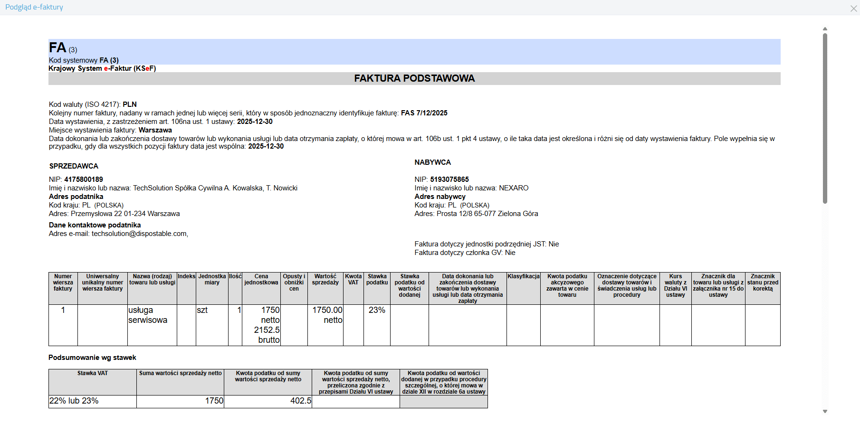Click the seller email techsolution@dispostable.com
This screenshot has width=860, height=424.
pyautogui.click(x=139, y=234)
